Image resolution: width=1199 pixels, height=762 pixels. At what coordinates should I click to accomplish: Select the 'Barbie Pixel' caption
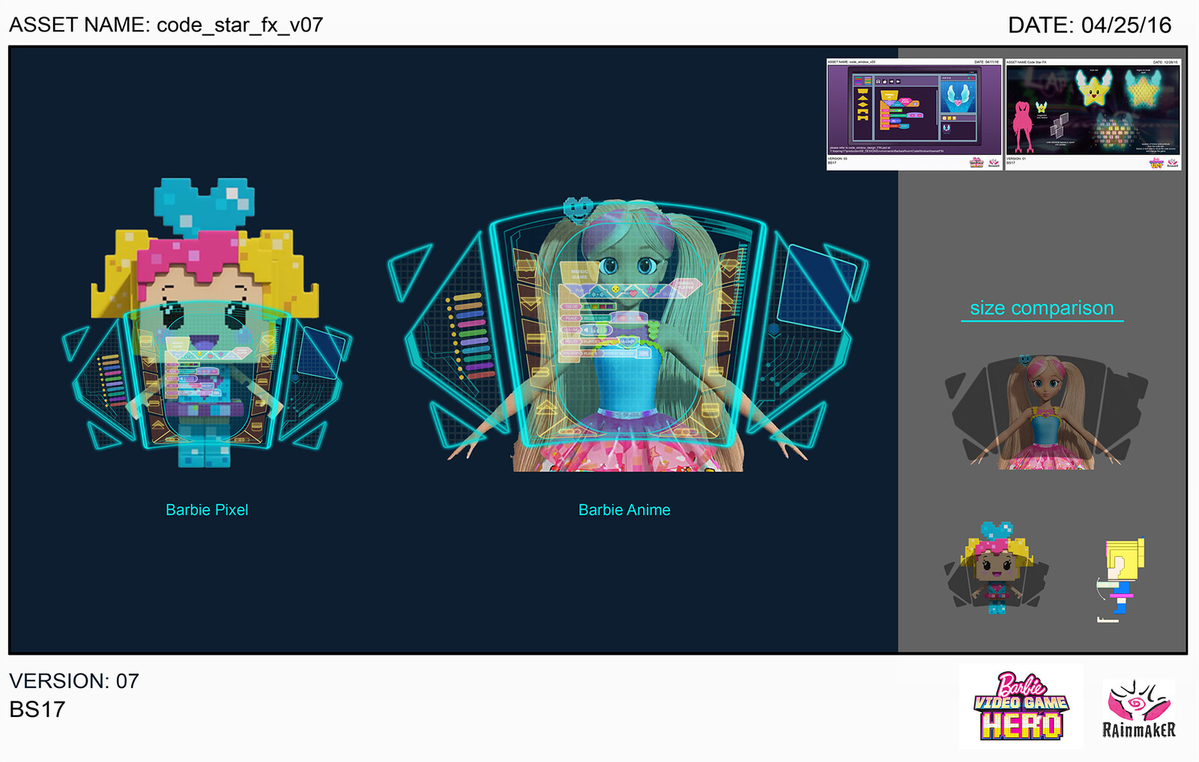point(207,510)
